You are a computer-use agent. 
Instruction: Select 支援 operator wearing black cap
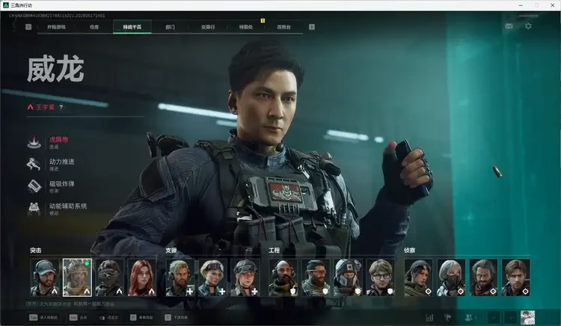coord(245,277)
